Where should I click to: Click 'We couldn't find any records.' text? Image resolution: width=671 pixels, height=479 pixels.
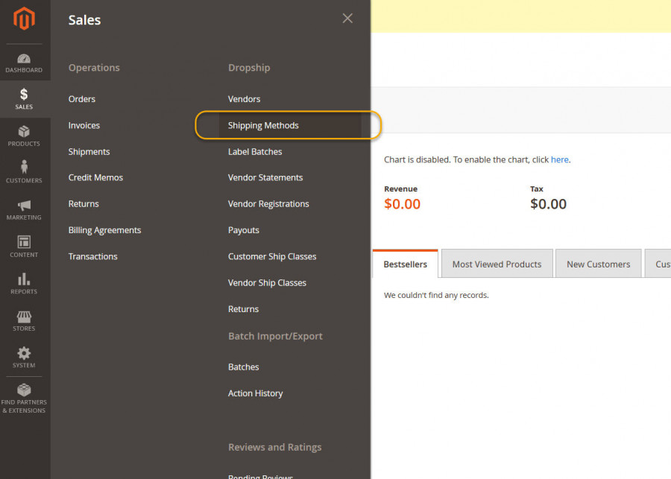pos(436,295)
